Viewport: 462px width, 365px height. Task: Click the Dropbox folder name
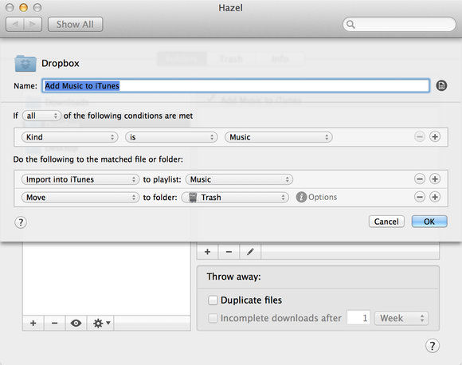coord(61,64)
